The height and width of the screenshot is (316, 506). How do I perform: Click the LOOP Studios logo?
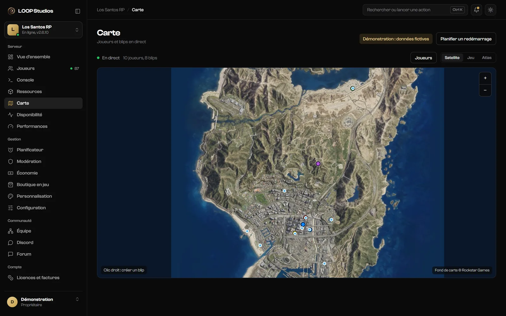(x=30, y=11)
